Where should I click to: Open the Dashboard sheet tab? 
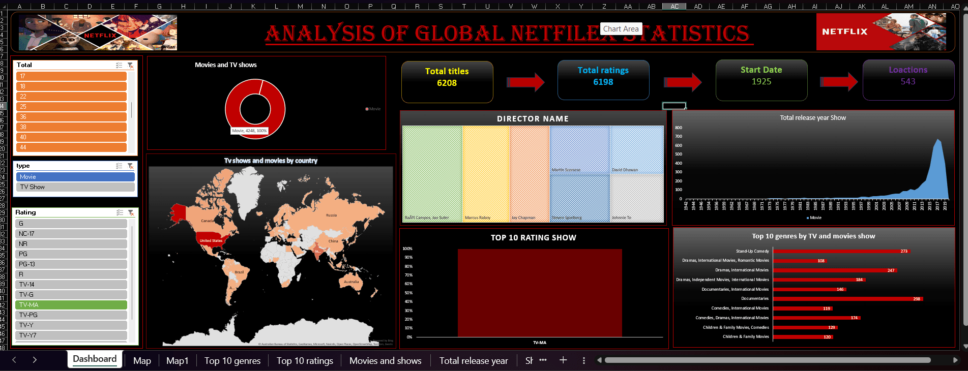pos(95,359)
